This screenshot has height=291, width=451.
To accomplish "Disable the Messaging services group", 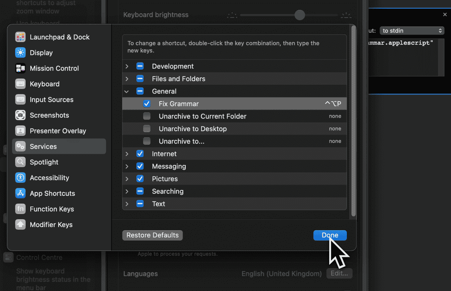I will pos(140,166).
